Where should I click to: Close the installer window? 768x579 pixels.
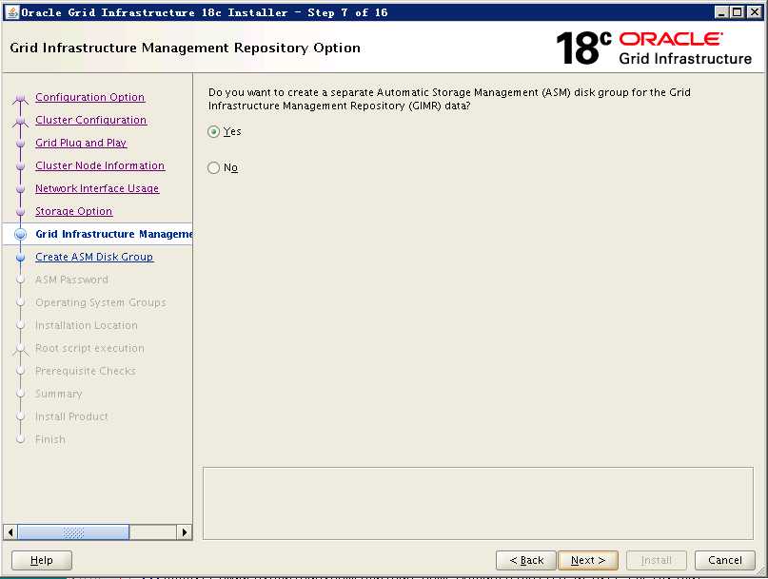click(x=755, y=12)
